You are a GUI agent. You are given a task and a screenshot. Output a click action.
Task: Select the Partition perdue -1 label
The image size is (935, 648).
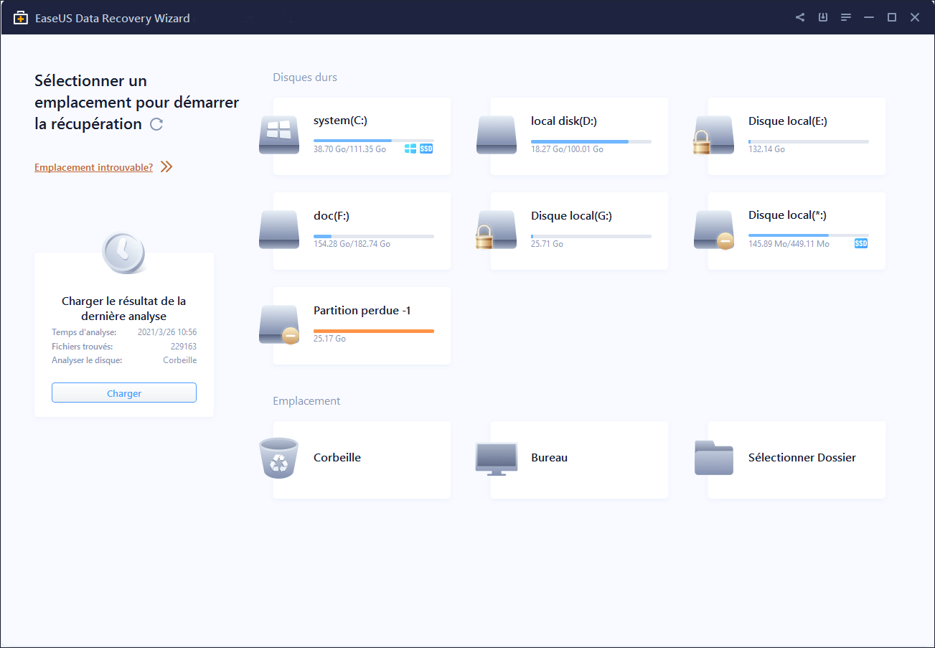tap(362, 311)
